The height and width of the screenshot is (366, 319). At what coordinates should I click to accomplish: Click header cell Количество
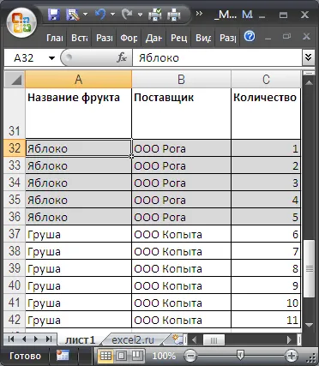(266, 113)
